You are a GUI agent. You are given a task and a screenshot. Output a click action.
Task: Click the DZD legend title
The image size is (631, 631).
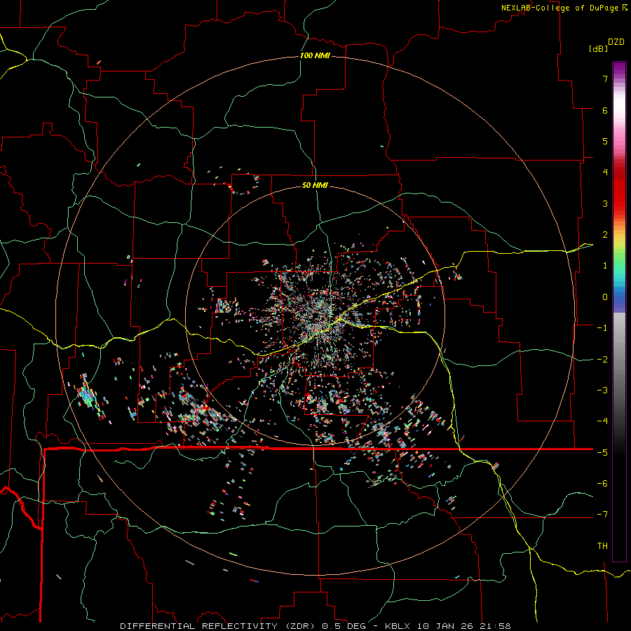point(616,42)
